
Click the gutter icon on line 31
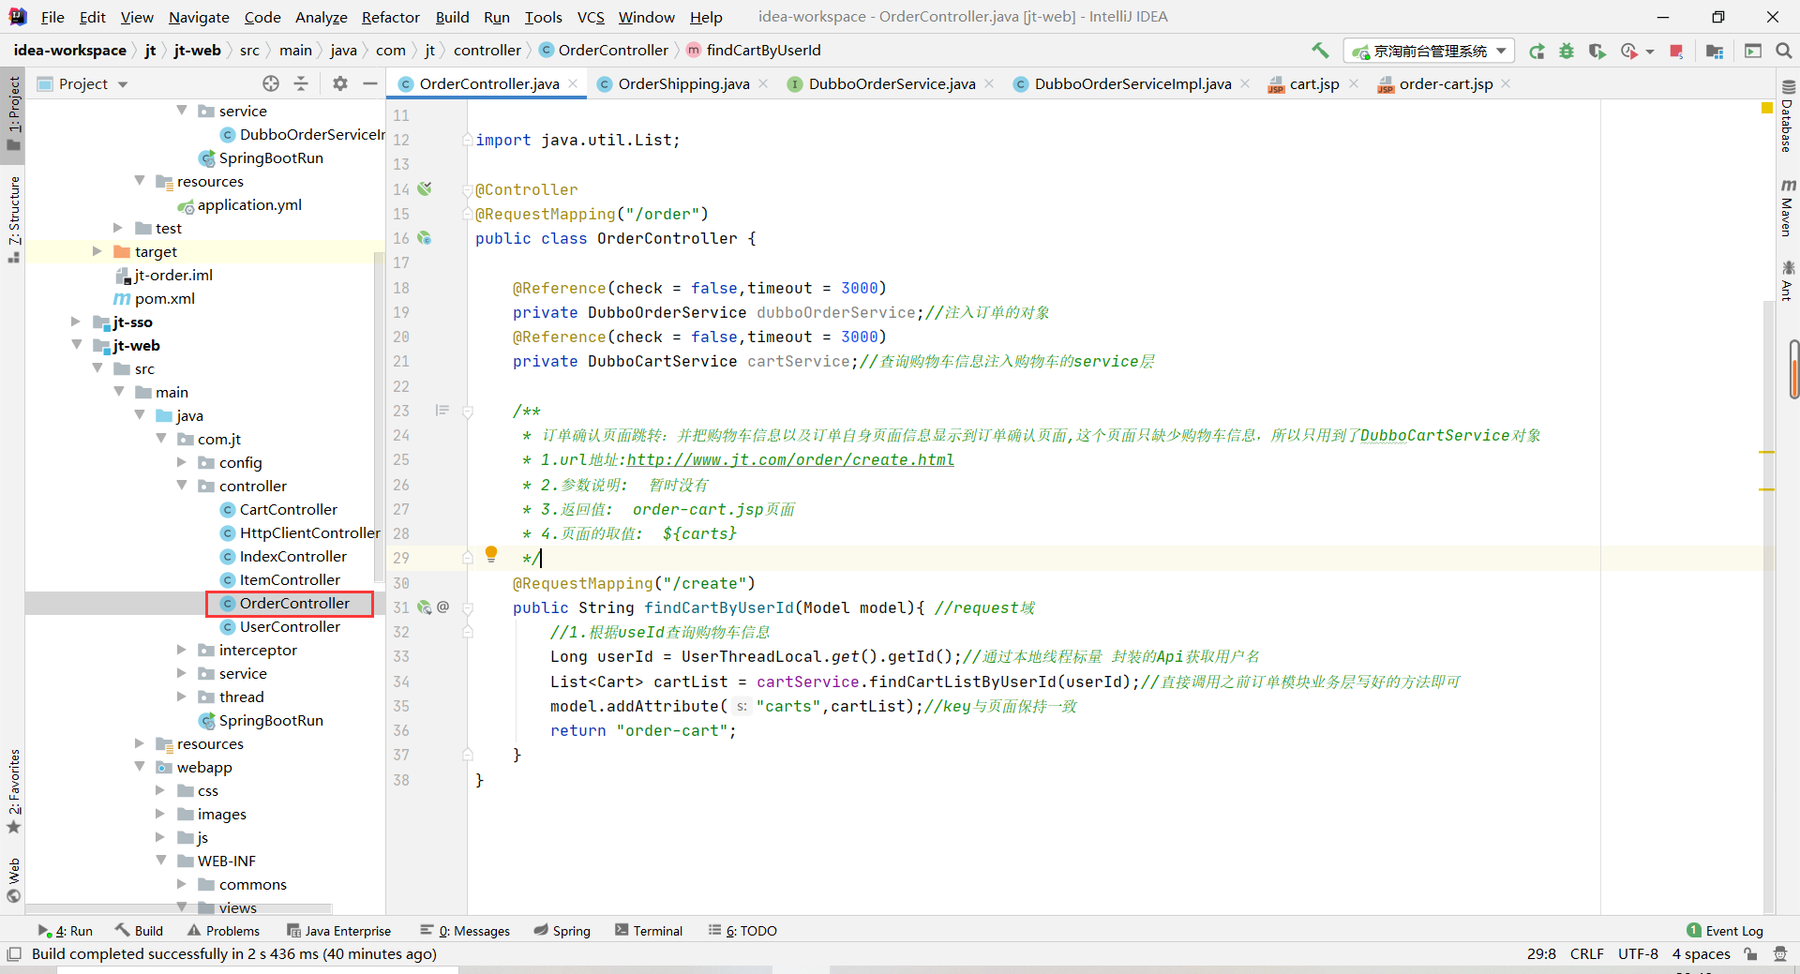[x=425, y=607]
